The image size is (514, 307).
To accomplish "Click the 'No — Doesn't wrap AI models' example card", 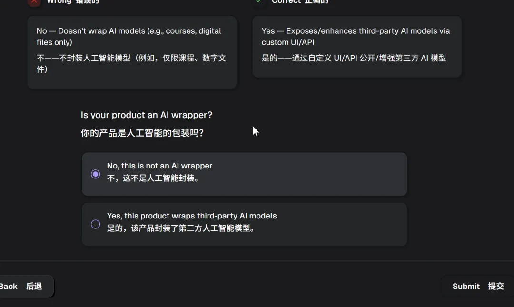I will (132, 52).
